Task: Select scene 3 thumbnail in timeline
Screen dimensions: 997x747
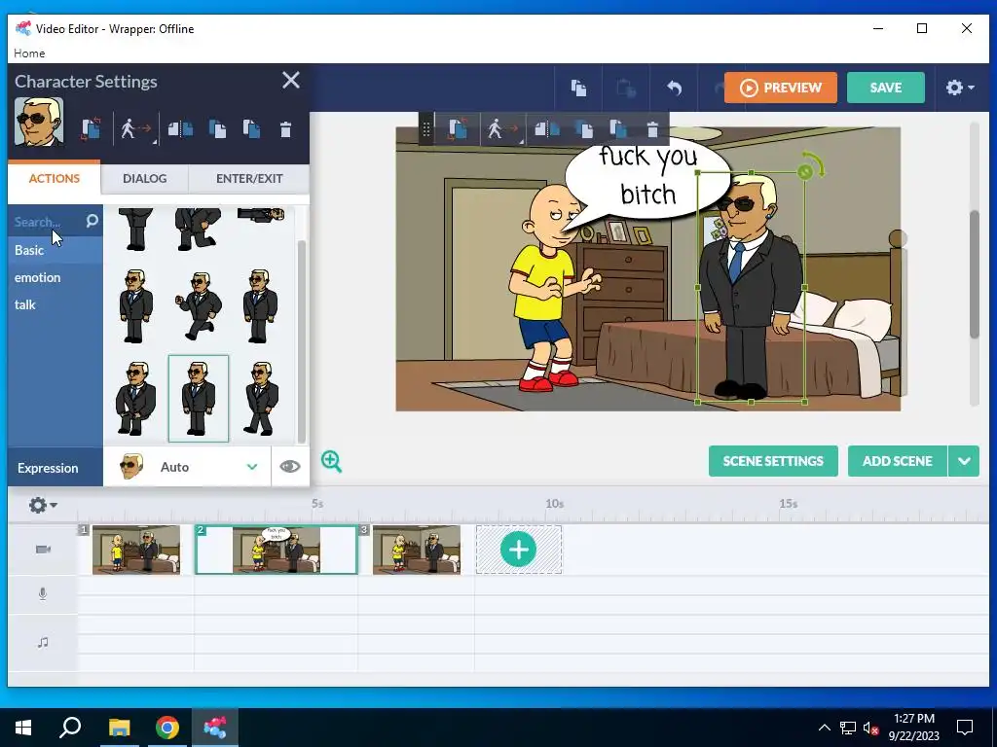Action: 417,550
